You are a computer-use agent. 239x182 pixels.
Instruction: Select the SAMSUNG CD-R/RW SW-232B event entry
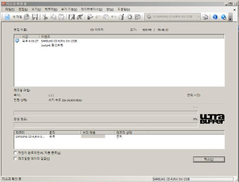(x=59, y=41)
